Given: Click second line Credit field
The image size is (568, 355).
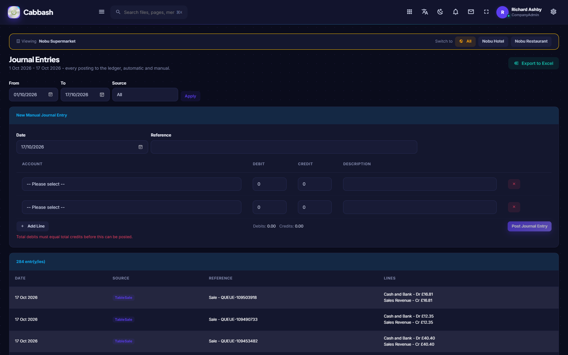Looking at the screenshot, I should [315, 207].
